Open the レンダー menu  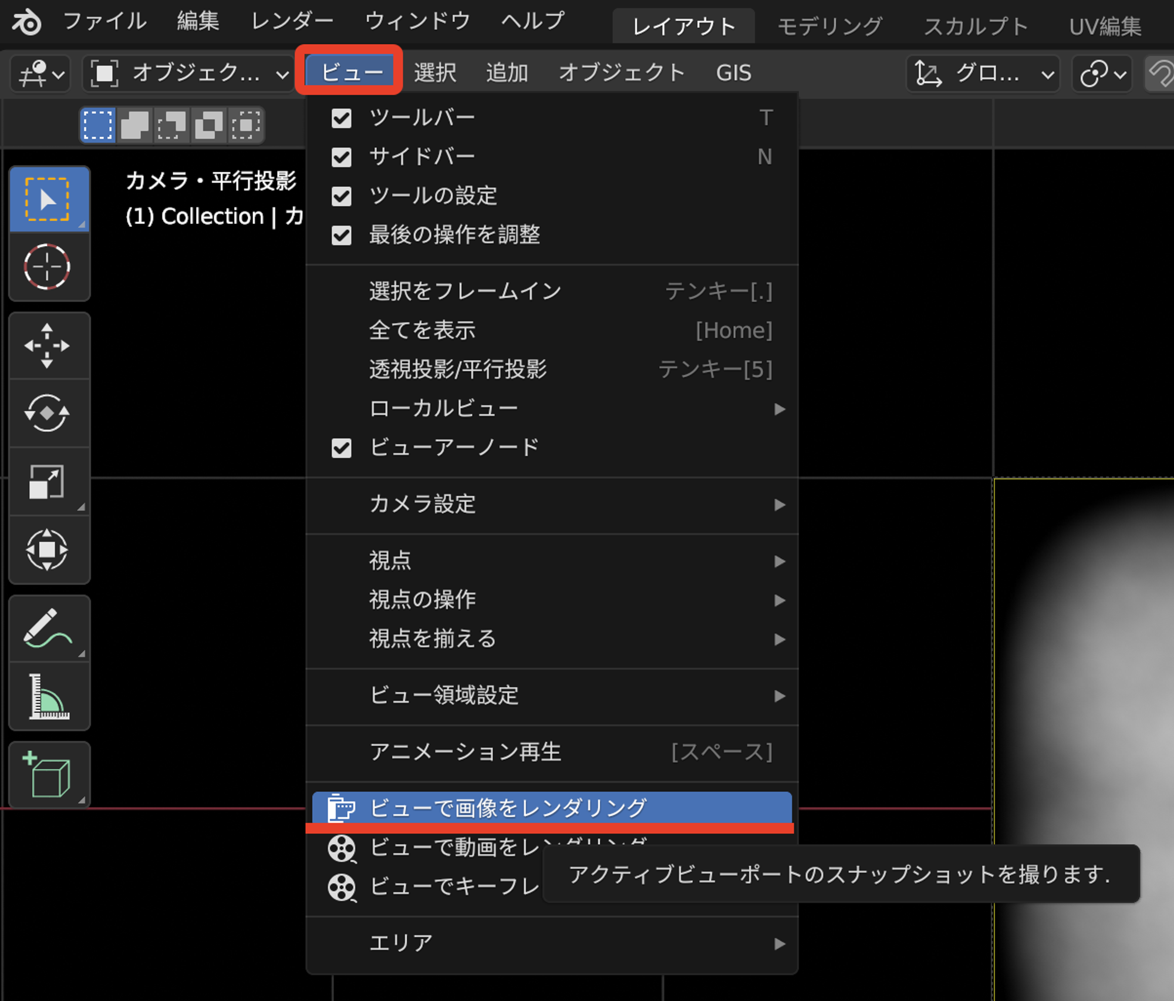coord(292,22)
